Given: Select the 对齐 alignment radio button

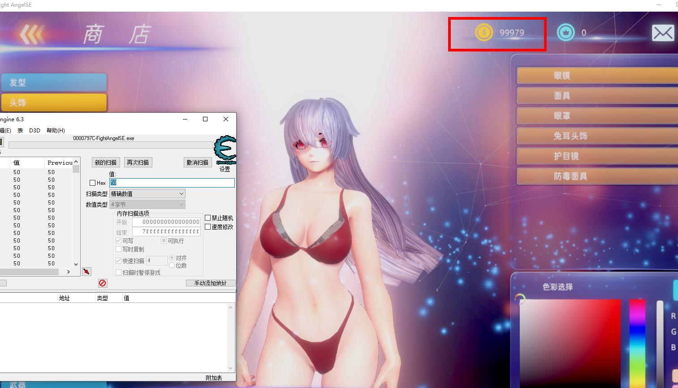Looking at the screenshot, I should [172, 258].
